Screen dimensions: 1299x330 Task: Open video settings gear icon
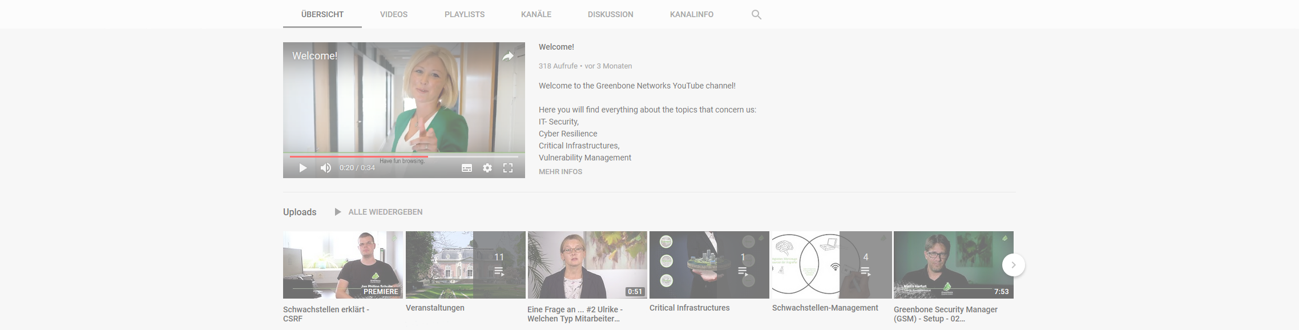[487, 168]
